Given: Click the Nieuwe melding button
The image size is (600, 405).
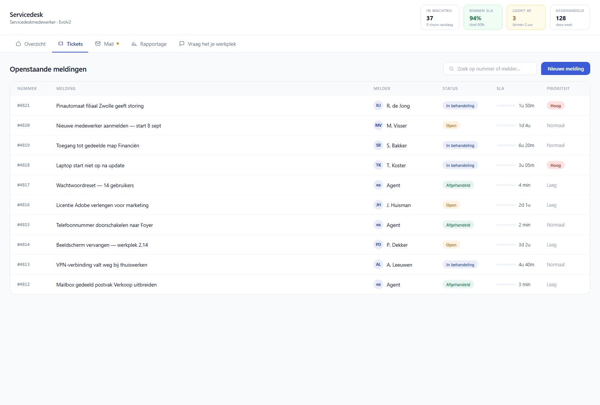Looking at the screenshot, I should pos(565,69).
